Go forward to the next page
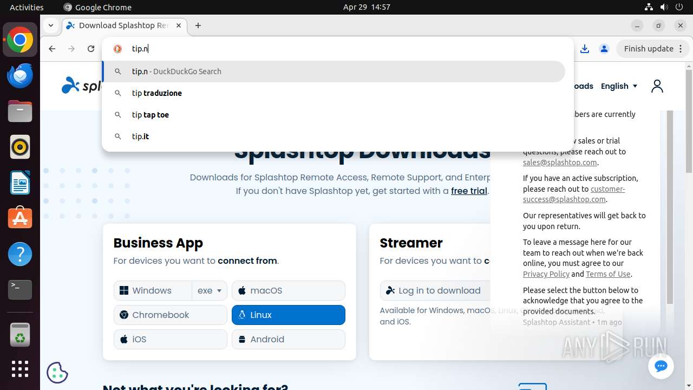The width and height of the screenshot is (693, 390). point(71,49)
